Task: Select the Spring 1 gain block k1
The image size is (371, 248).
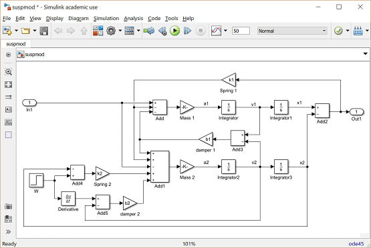Action: click(x=229, y=80)
